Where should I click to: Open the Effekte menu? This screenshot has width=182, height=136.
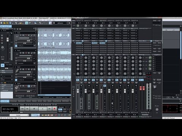[x=40, y=20]
